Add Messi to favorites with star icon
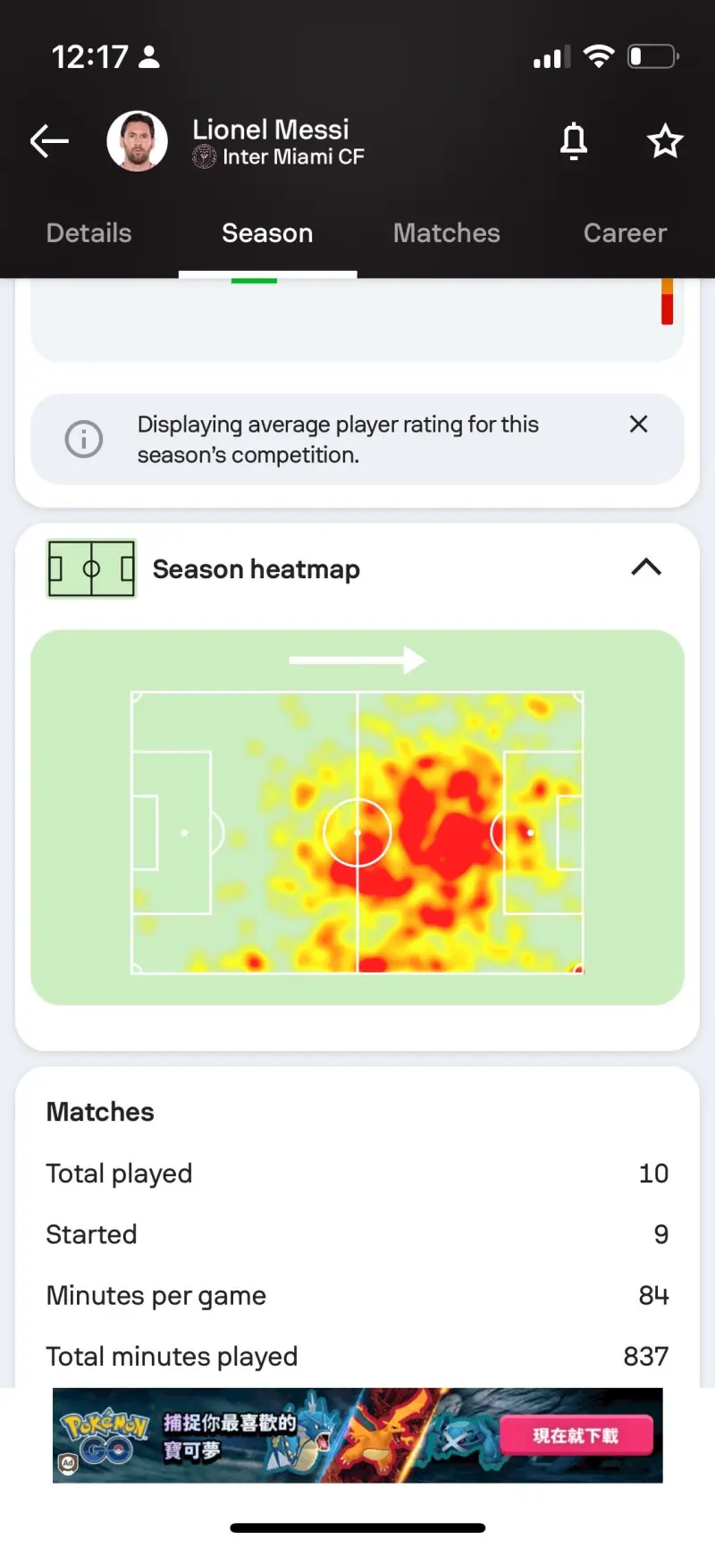This screenshot has width=715, height=1548. pyautogui.click(x=665, y=141)
